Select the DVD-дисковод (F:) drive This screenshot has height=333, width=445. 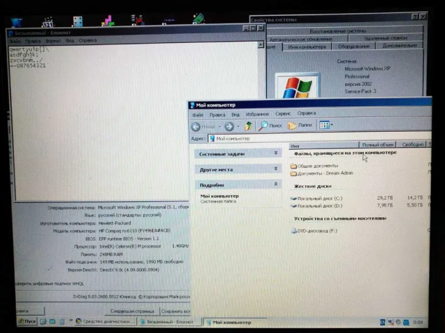coord(314,231)
